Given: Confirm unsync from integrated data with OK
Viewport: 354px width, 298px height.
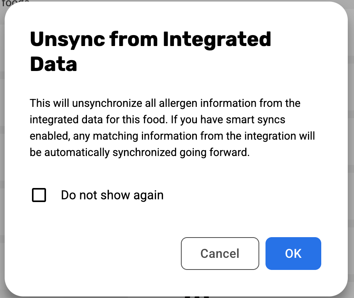Looking at the screenshot, I should pos(293,254).
